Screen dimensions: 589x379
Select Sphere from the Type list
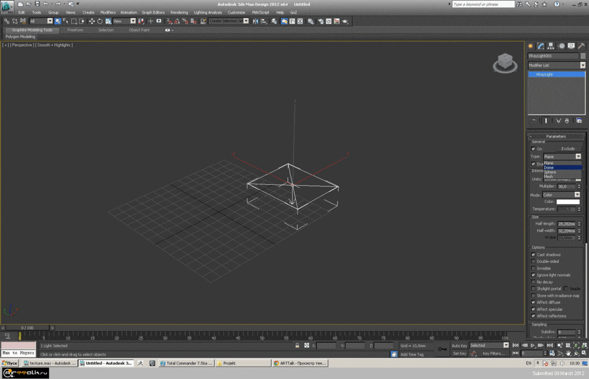coord(562,172)
